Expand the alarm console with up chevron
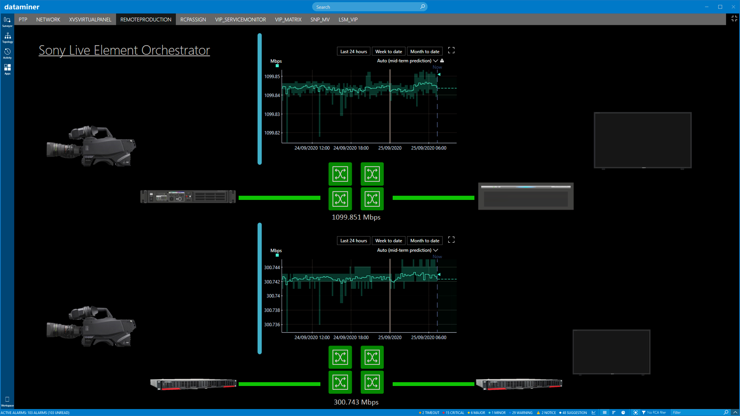740x416 pixels. (x=735, y=413)
